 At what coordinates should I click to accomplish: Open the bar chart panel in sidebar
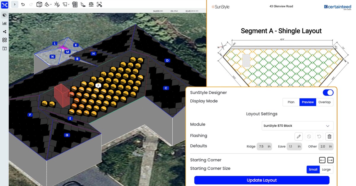coord(4,23)
